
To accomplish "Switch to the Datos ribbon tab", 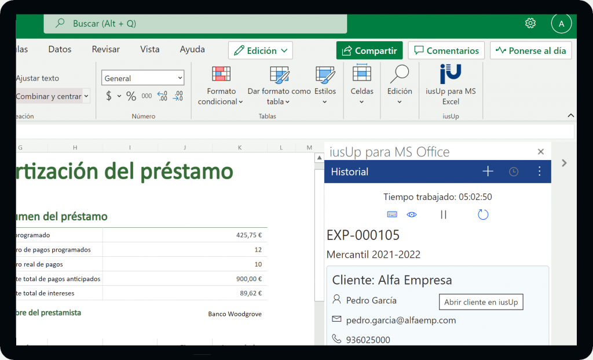I will pyautogui.click(x=60, y=49).
